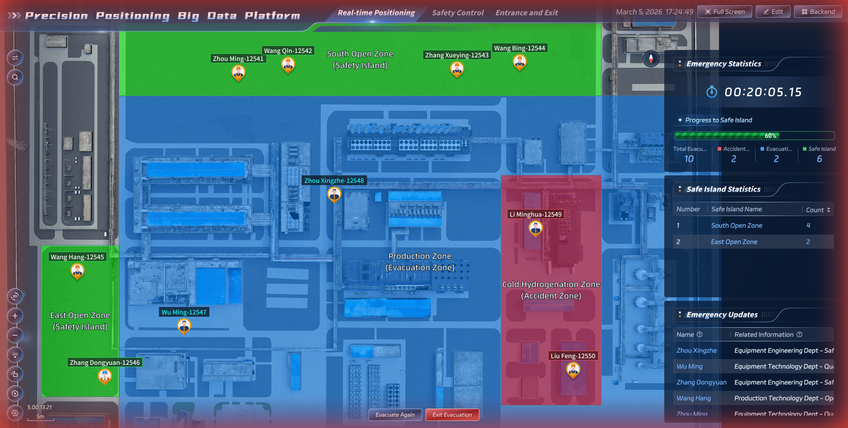Viewport: 848px width, 428px height.
Task: Sort Safe Island table by Count
Action: click(x=818, y=210)
